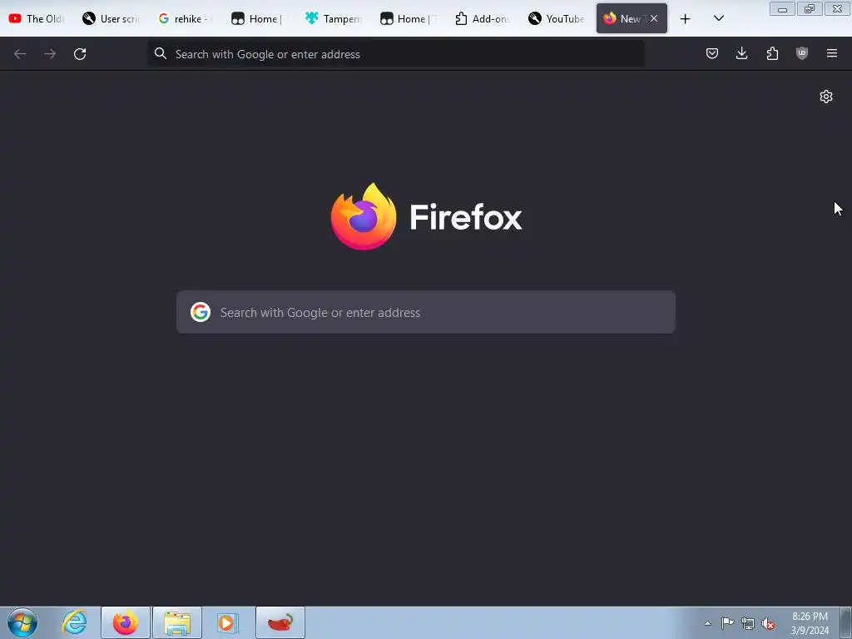Open Windows Explorer from taskbar
This screenshot has height=639, width=852.
(x=178, y=622)
